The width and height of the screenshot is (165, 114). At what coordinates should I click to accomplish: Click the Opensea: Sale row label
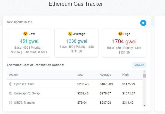pos(24,84)
